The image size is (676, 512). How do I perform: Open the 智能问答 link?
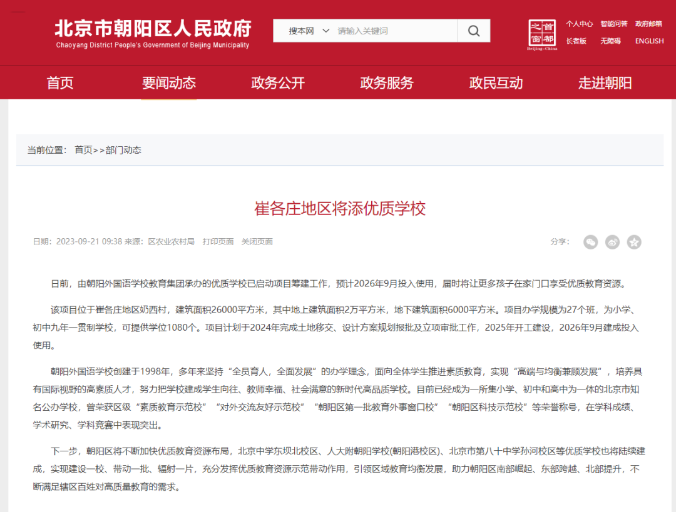613,24
